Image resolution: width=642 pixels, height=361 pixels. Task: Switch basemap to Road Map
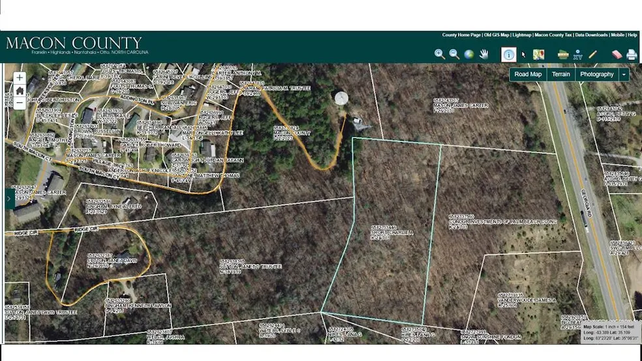pyautogui.click(x=528, y=74)
